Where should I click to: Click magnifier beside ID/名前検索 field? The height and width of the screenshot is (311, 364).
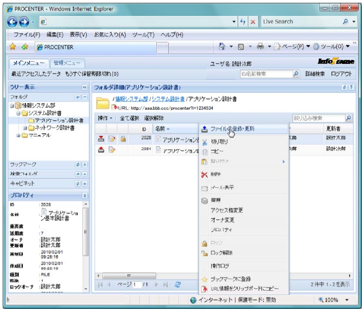click(x=296, y=74)
